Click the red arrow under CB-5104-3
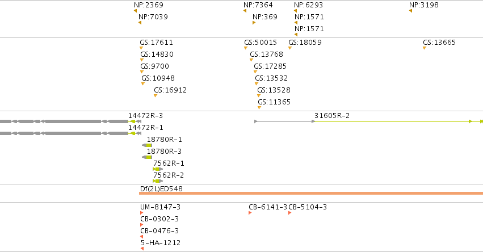The height and width of the screenshot is (252, 483). pos(290,213)
